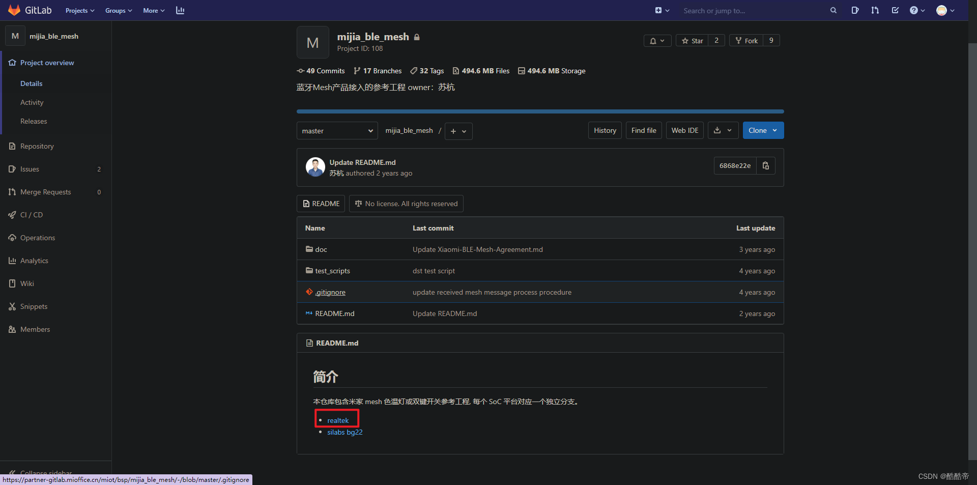The height and width of the screenshot is (485, 977).
Task: Copy commit SHA with clipboard icon
Action: [x=766, y=166]
